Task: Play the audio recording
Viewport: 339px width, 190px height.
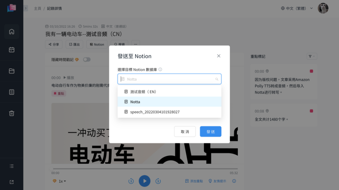Action: click(x=145, y=181)
